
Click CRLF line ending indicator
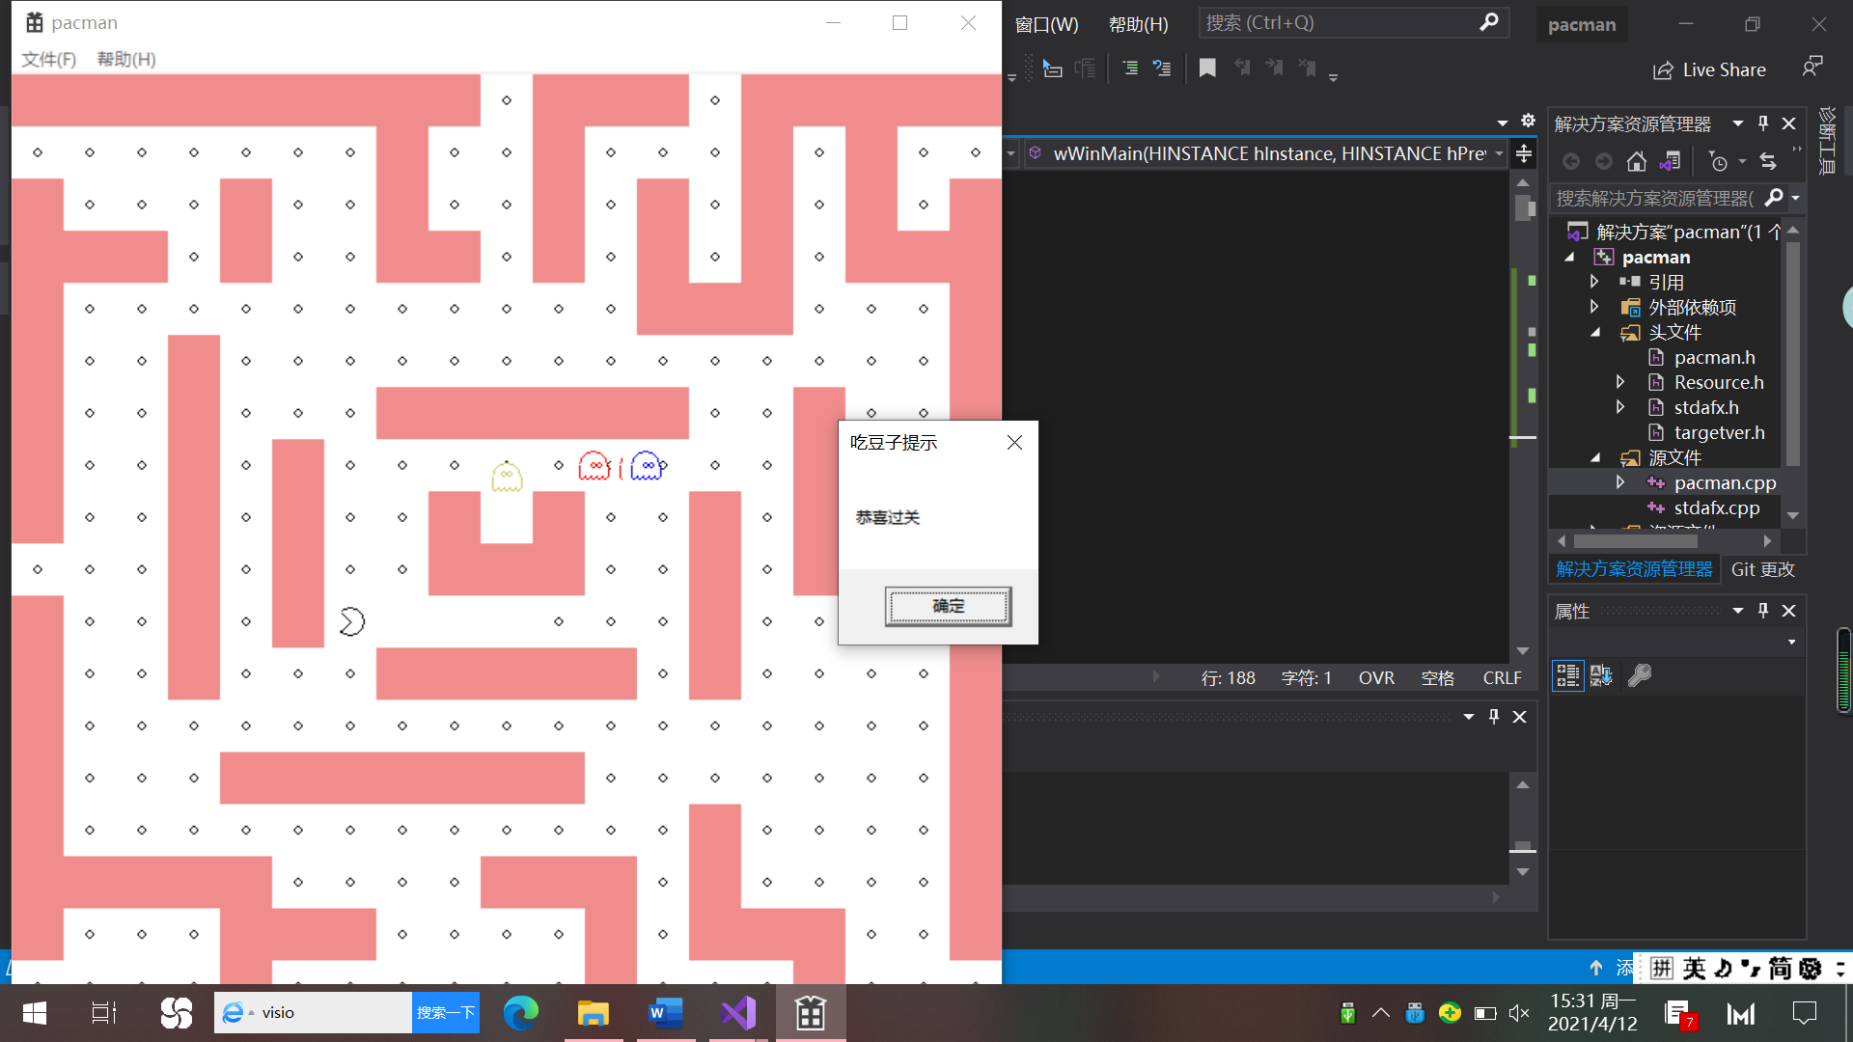click(x=1502, y=678)
